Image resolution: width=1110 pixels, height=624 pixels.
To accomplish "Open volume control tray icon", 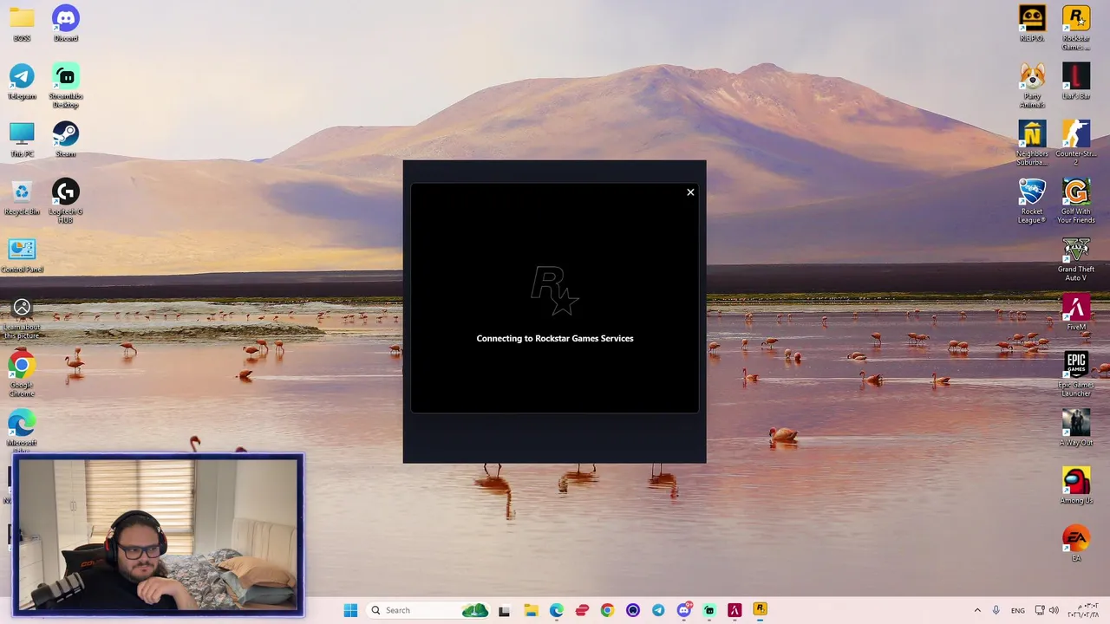I will click(1054, 610).
